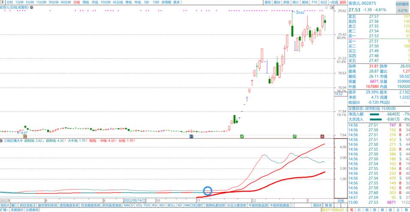Click the minus zoom button near 模板
410x212 pixels.
[x=344, y=205]
